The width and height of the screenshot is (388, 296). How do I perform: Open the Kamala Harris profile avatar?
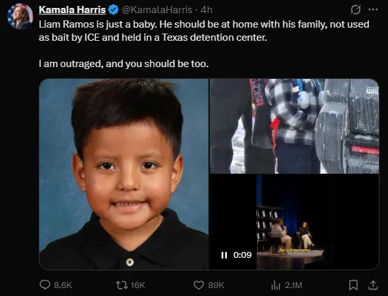tap(20, 16)
